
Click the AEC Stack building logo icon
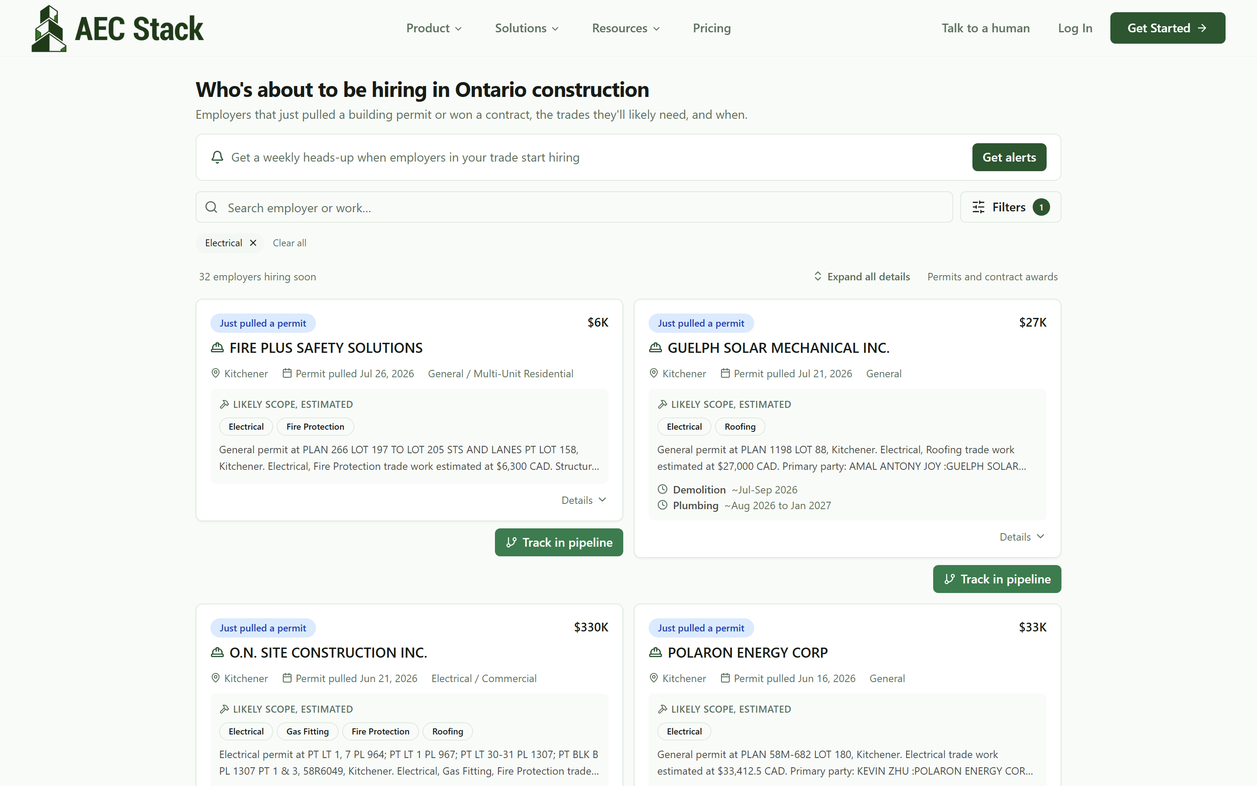(x=49, y=28)
